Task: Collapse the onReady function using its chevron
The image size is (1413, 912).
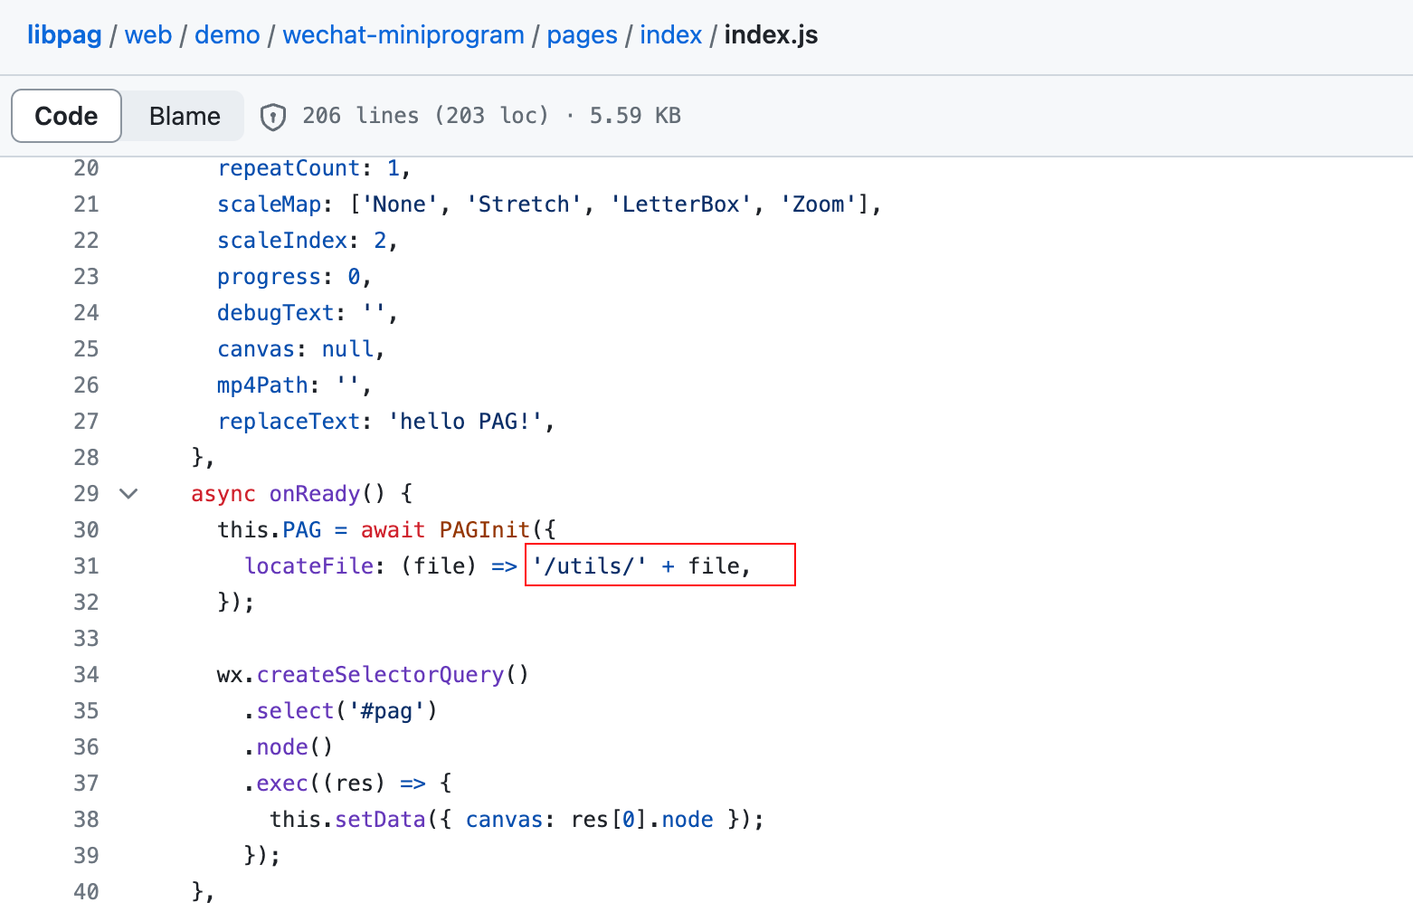Action: coord(128,493)
